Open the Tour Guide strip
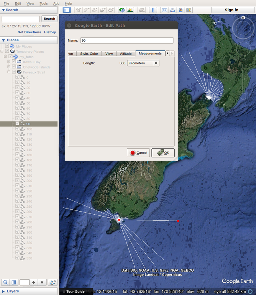 tap(76, 292)
